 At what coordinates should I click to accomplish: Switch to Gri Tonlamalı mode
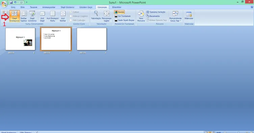point(123,16)
